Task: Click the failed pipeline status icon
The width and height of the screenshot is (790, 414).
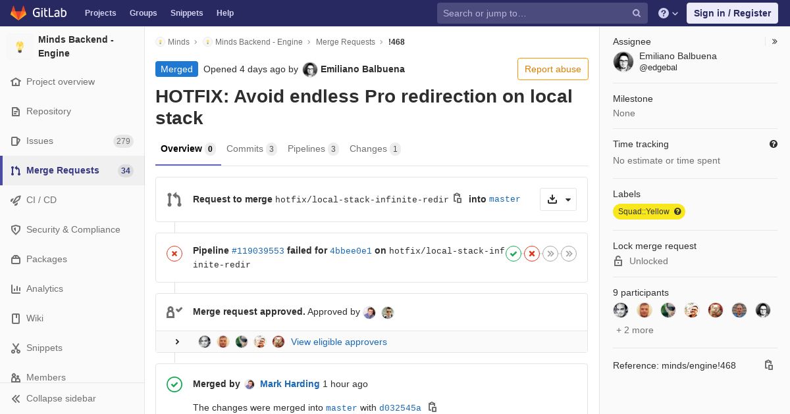Action: 174,253
